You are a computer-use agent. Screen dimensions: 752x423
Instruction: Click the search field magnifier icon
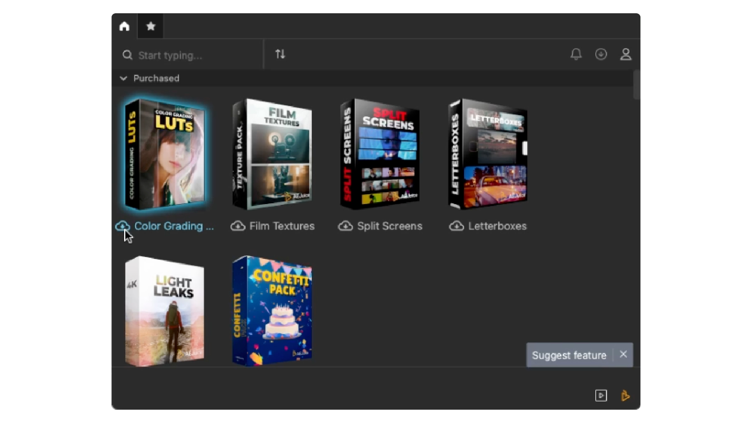[x=127, y=55]
